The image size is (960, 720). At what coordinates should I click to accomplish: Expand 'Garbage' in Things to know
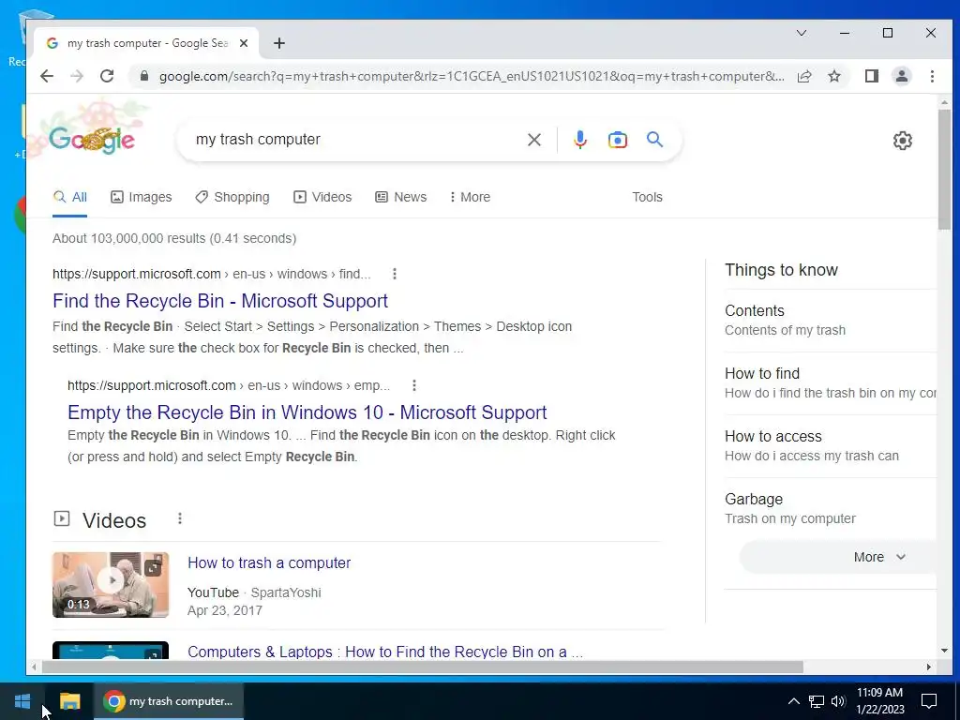[x=831, y=508]
